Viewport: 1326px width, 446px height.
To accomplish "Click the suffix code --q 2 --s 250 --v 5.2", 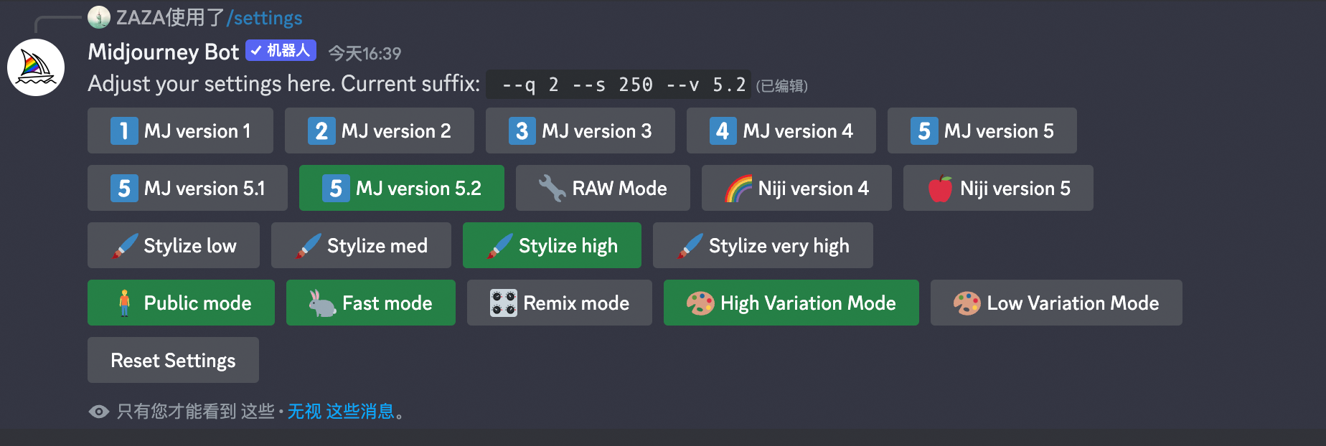I will point(619,85).
